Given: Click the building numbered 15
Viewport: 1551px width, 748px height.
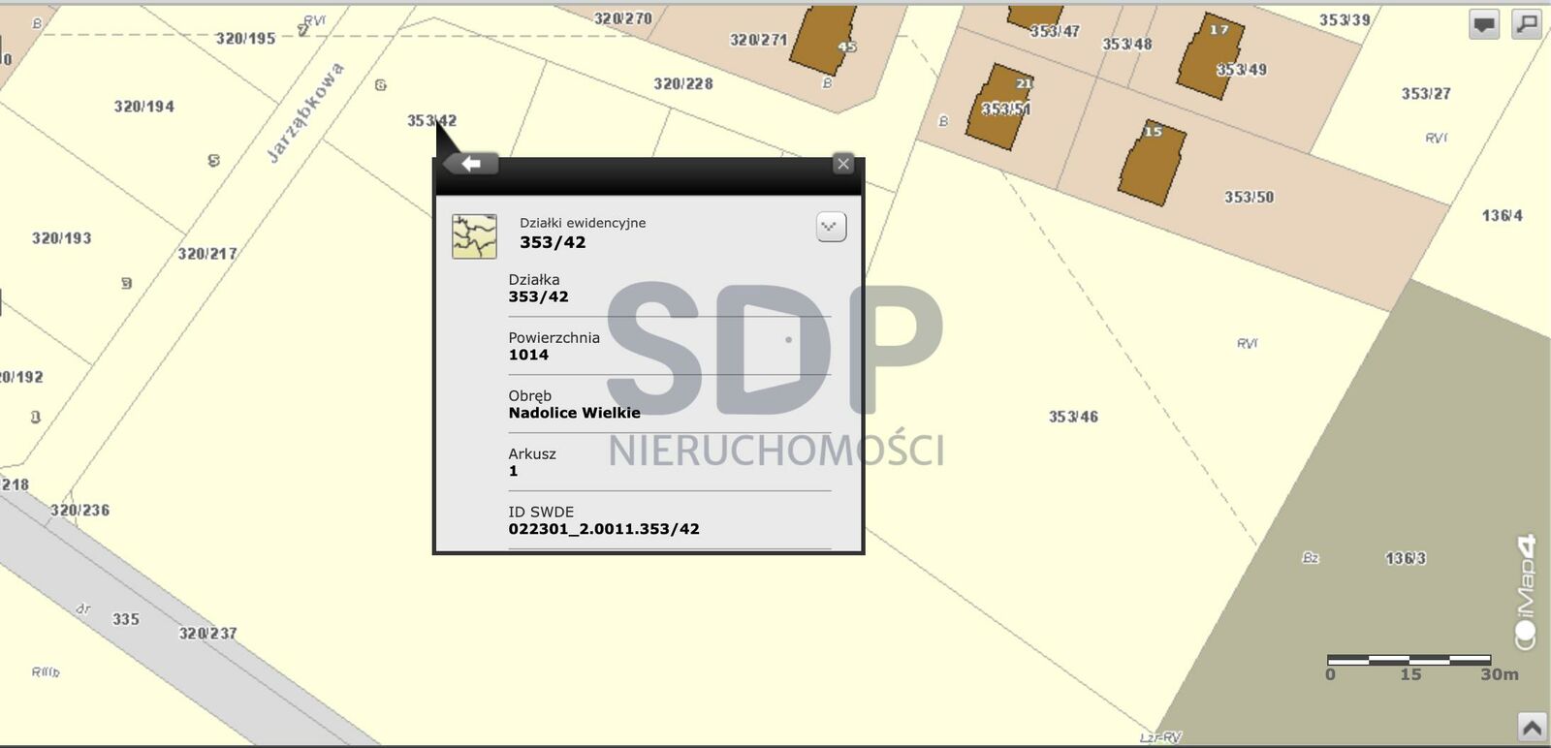Looking at the screenshot, I should pos(1153,163).
